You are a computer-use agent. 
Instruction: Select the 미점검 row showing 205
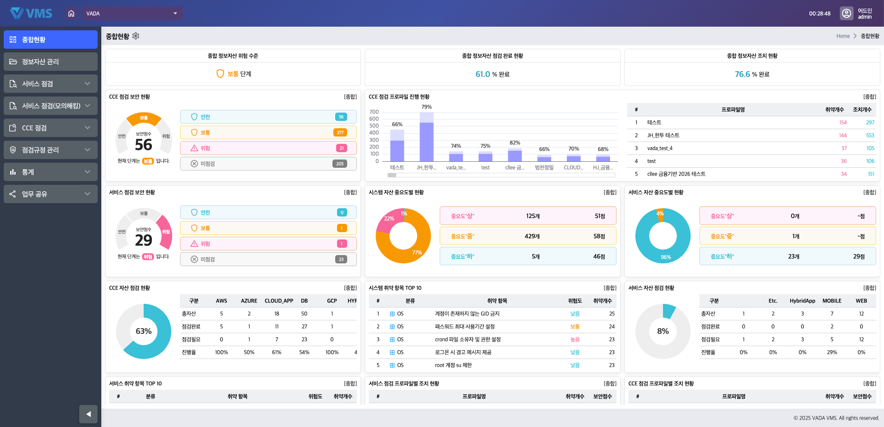coord(268,164)
